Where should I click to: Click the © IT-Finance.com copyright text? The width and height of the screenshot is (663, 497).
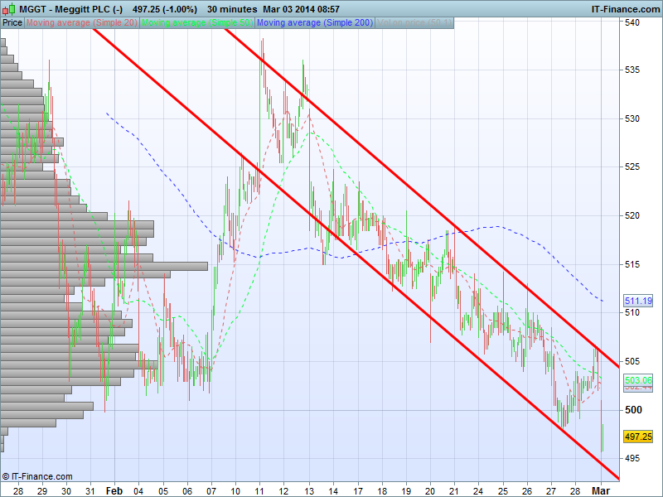pos(37,476)
